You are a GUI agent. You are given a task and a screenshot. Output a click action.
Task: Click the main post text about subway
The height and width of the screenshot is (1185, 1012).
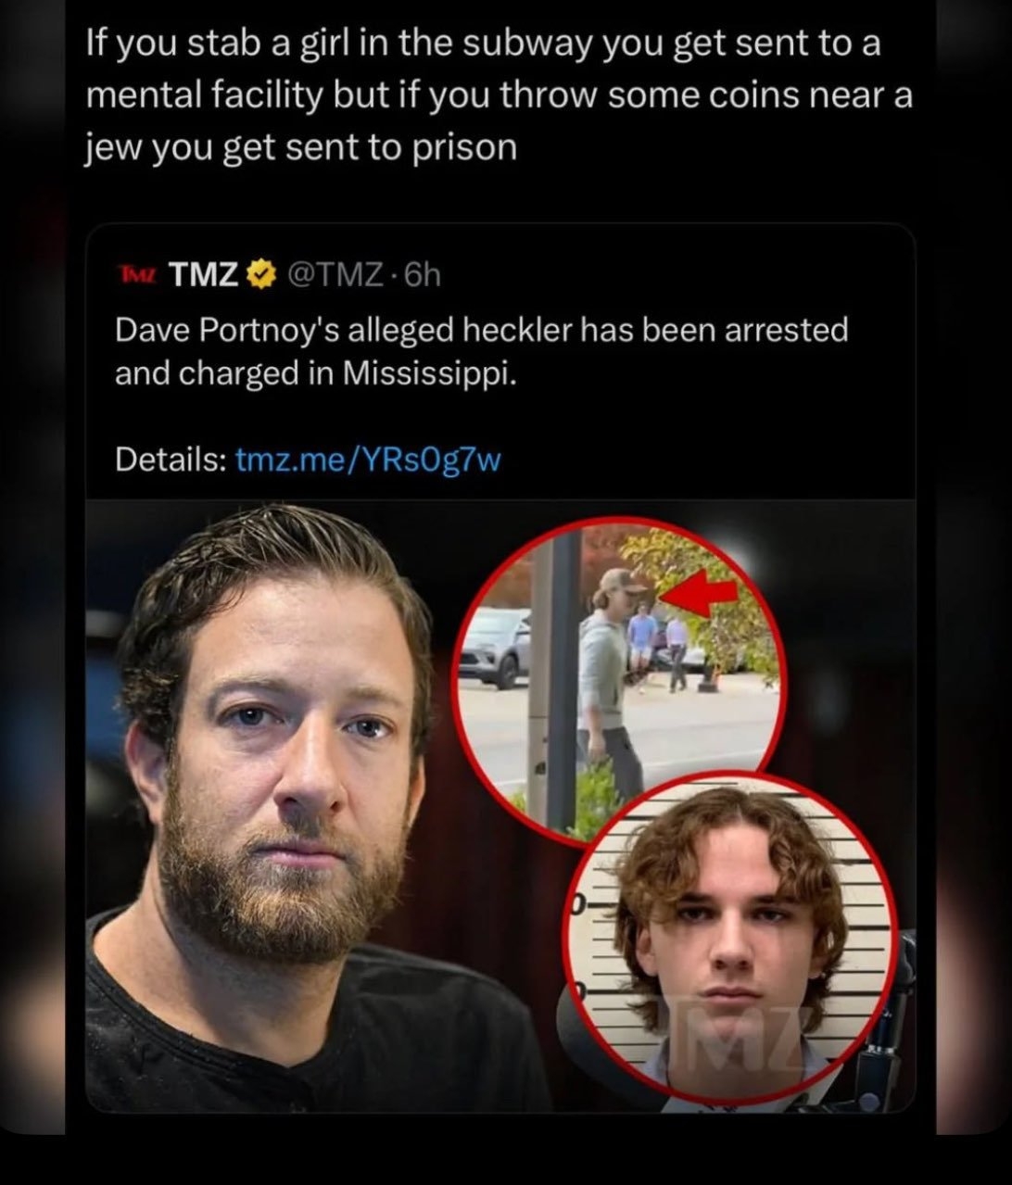coord(499,95)
